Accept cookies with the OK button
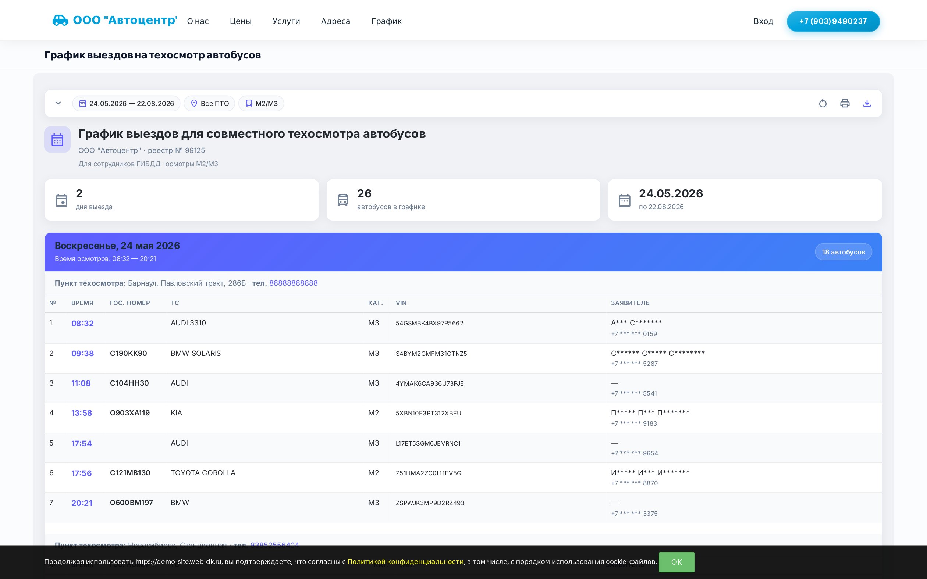This screenshot has height=579, width=927. 676,562
